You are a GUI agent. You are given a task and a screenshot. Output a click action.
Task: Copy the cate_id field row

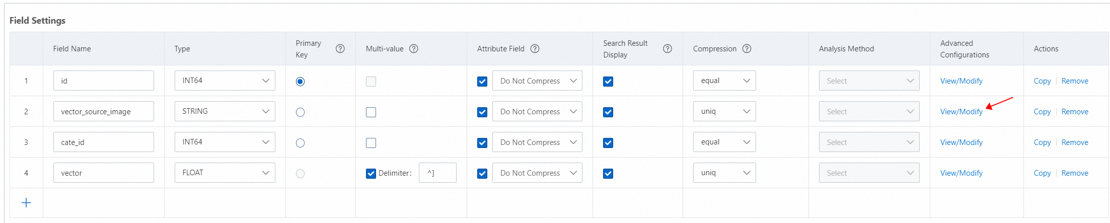tap(1042, 142)
